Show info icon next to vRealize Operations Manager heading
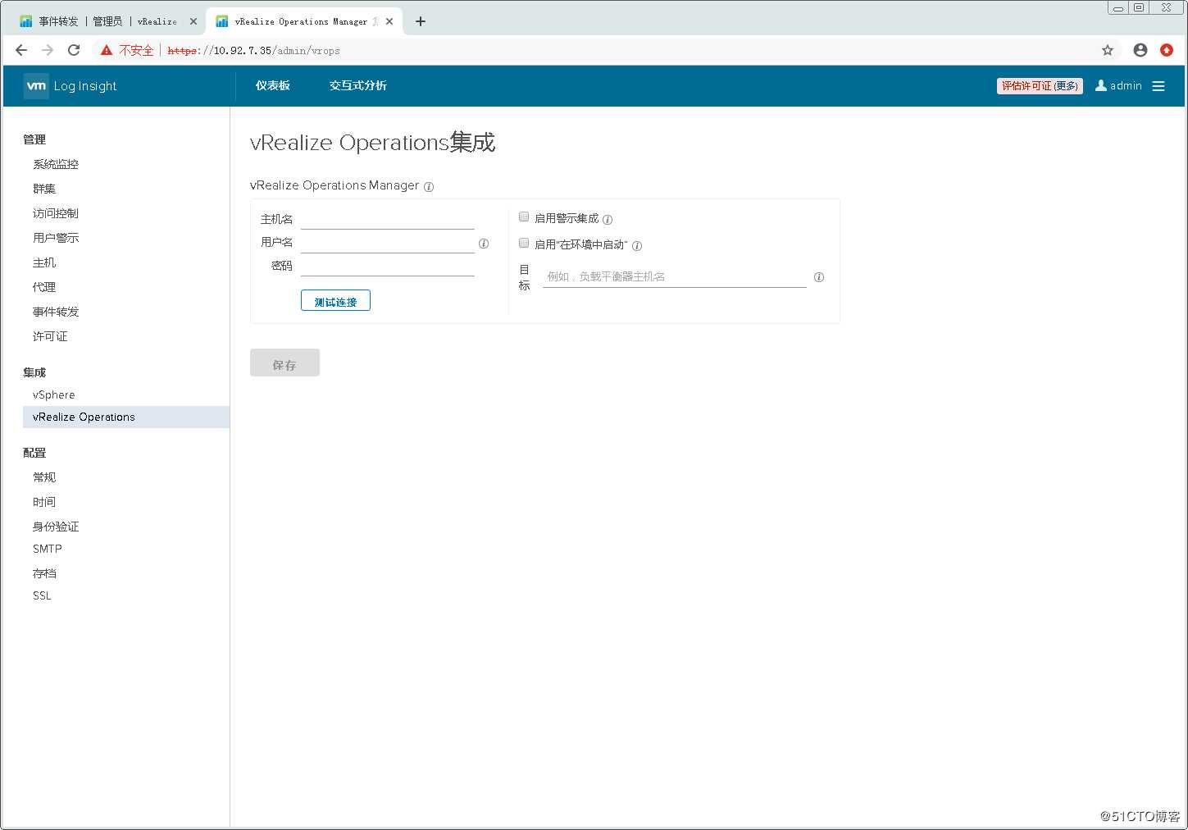 pyautogui.click(x=429, y=187)
